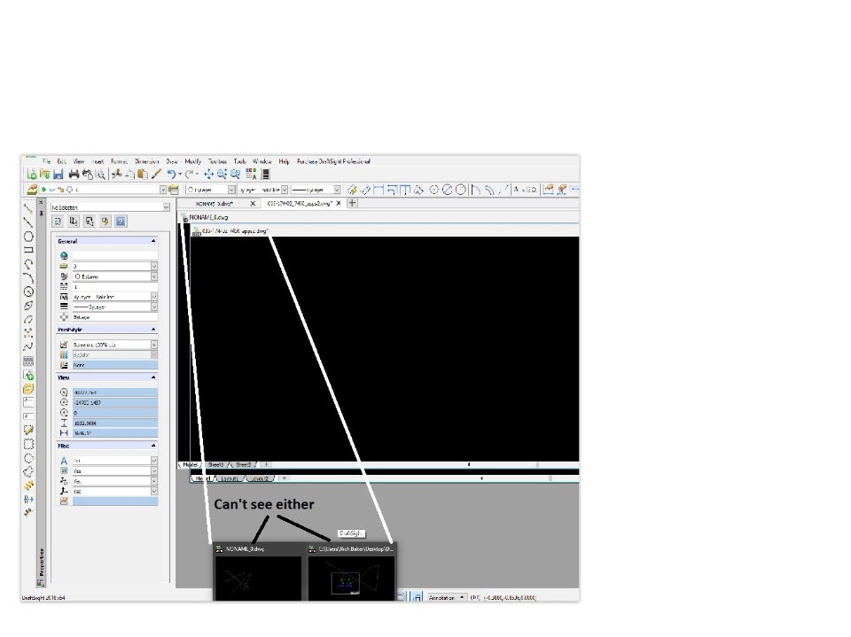Click the Properties palette toolbar icon

251,175
